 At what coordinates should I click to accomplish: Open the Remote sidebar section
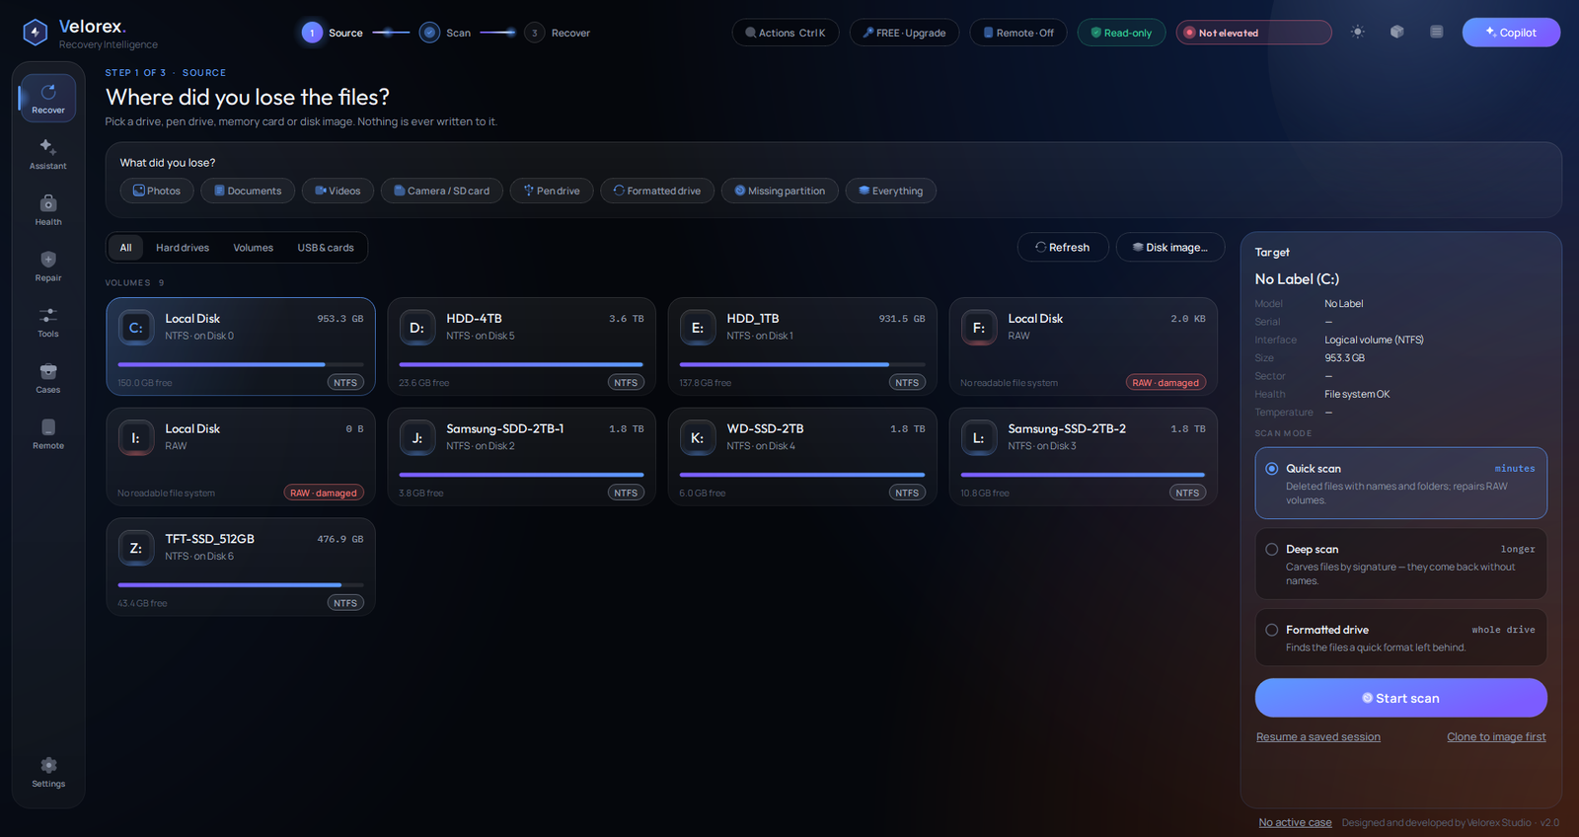coord(47,434)
